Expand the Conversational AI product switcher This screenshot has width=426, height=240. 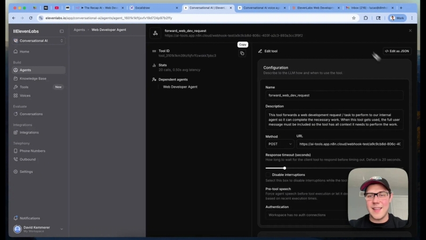pos(38,41)
